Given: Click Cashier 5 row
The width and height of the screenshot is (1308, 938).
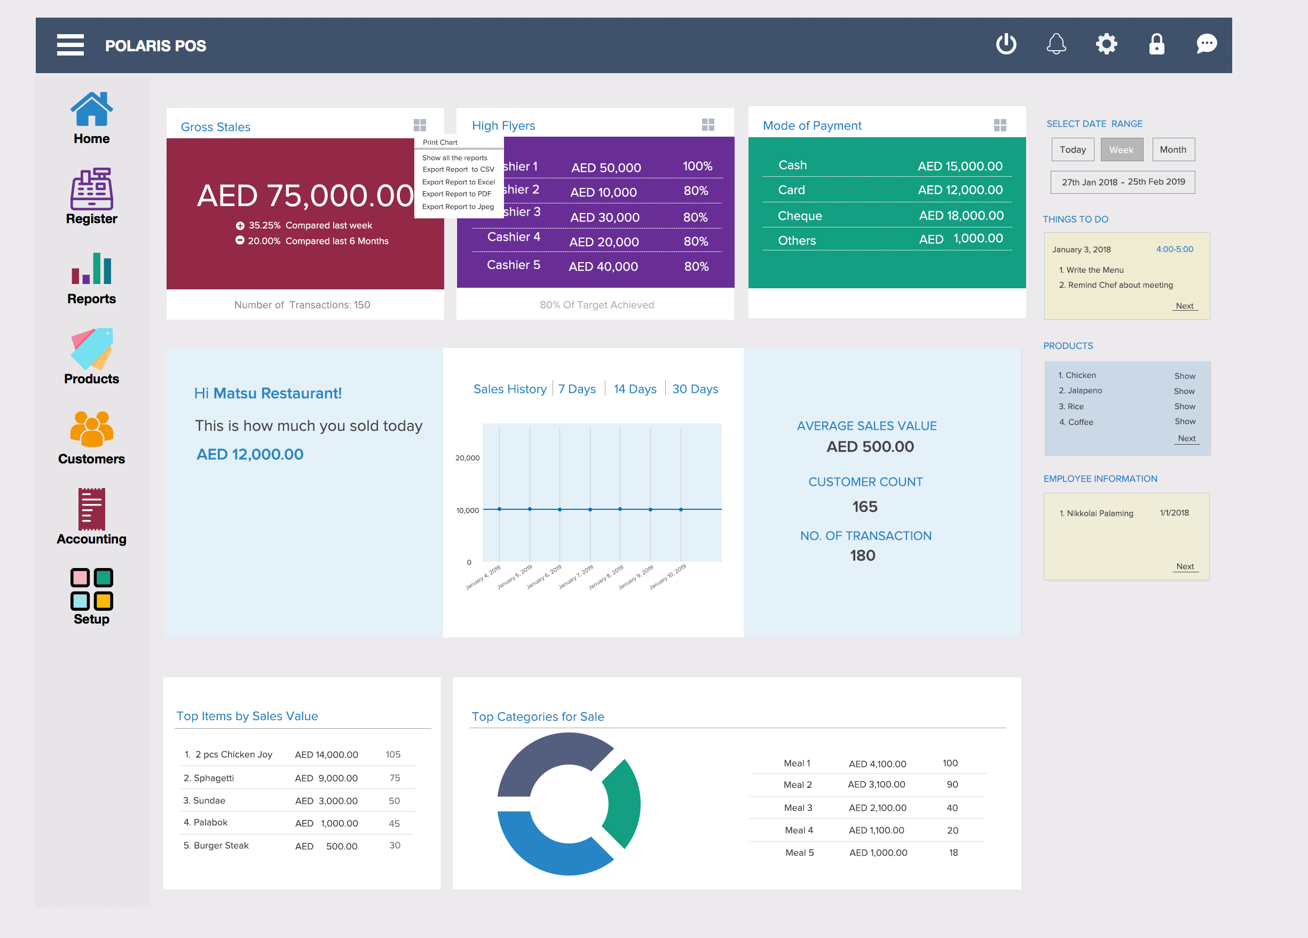Looking at the screenshot, I should 596,265.
